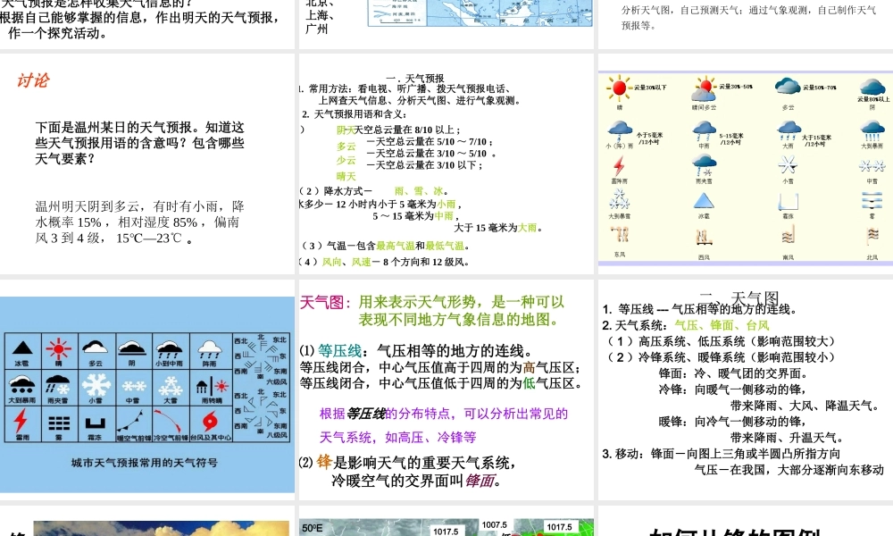Click the teal 等压线 term
893x536 pixels.
tap(339, 351)
